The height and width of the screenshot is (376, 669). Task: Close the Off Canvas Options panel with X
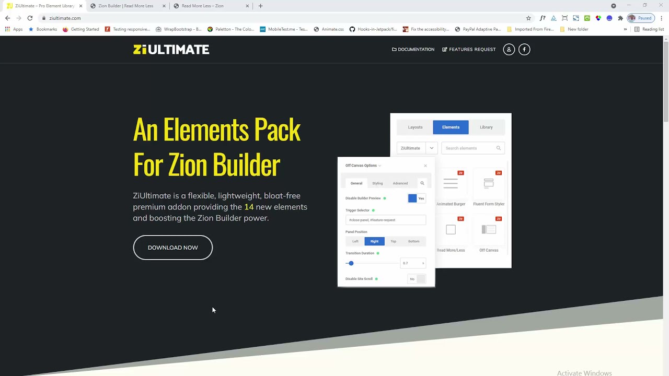425,166
